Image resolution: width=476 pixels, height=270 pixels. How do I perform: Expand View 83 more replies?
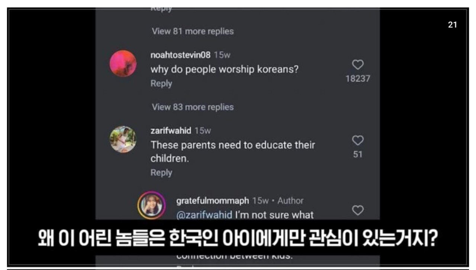193,107
